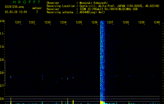Click the 0.6 kHz frequency label
Viewport: 164px width, 104px height.
click(2, 99)
